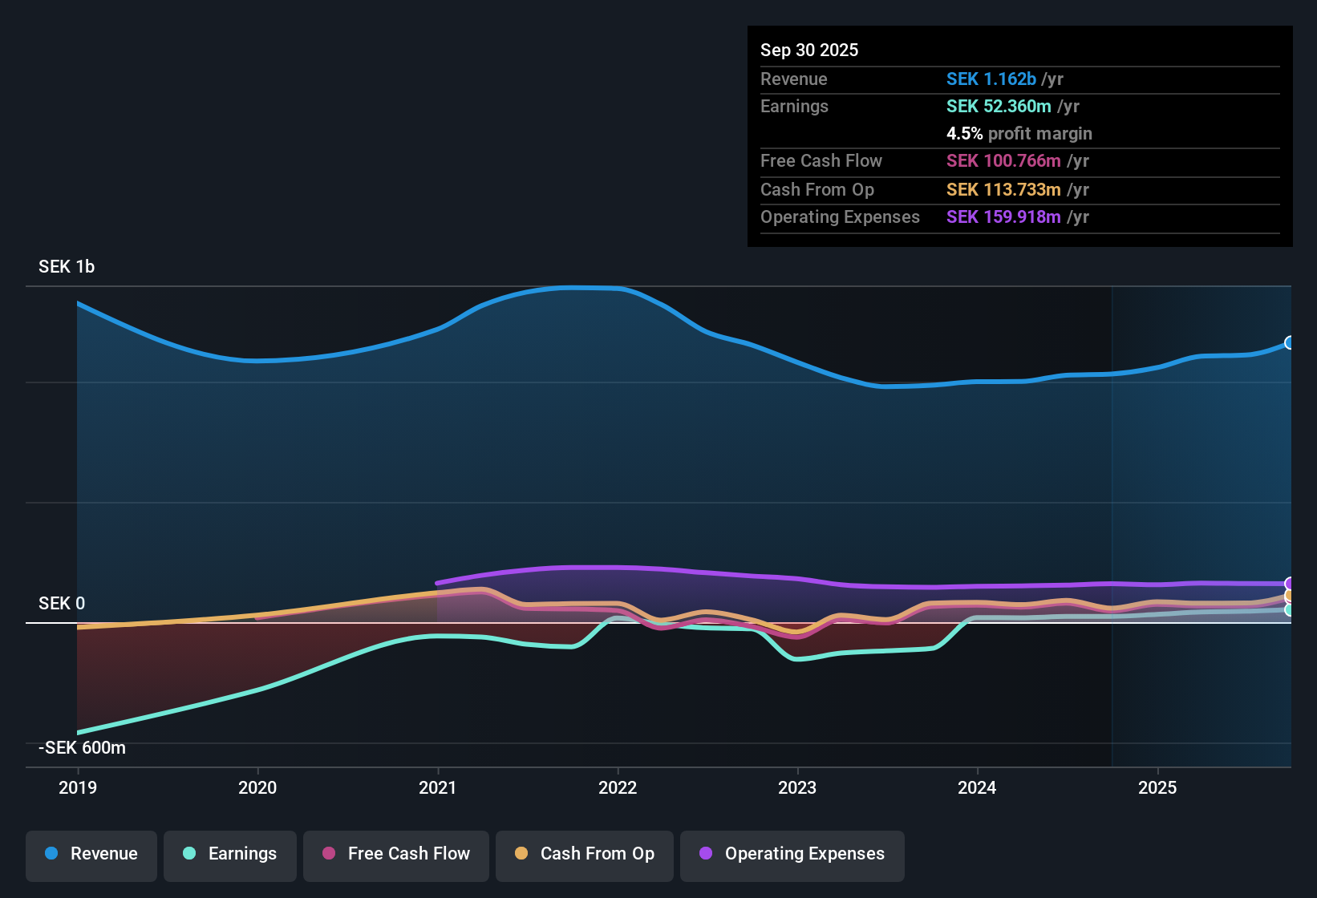Click the purple Operating Expenses endpoint marker
The height and width of the screenshot is (898, 1317).
1290,584
